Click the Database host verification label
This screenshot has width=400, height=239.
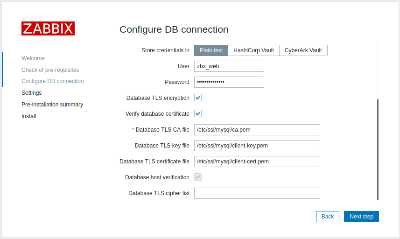pyautogui.click(x=157, y=177)
